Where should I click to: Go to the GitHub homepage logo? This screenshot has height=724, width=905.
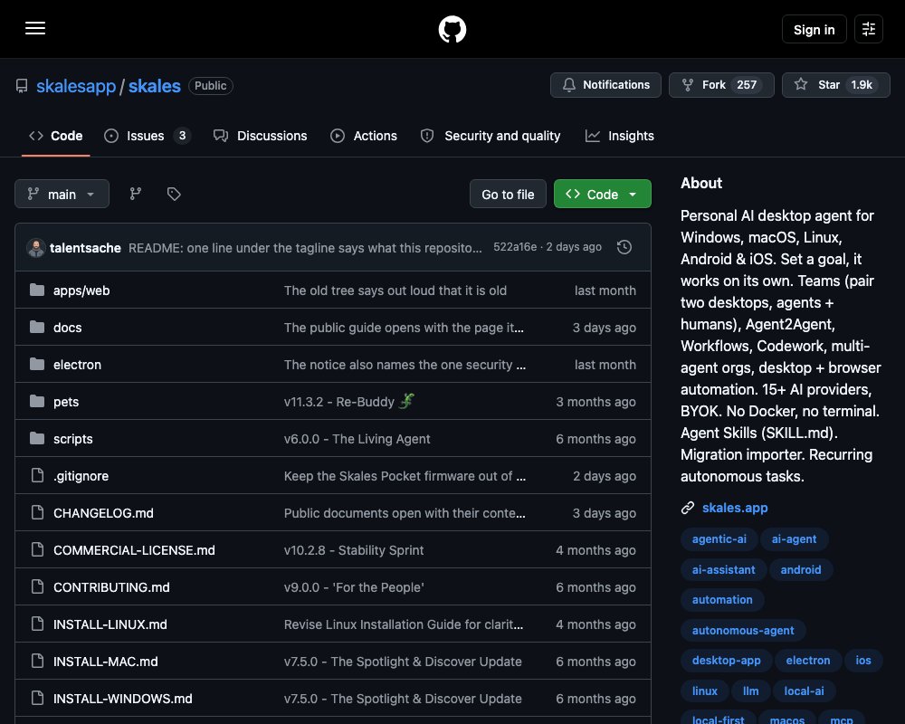pos(452,29)
